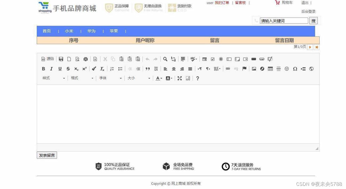Click Paste from Word icon
The image size is (346, 189).
point(138,59)
